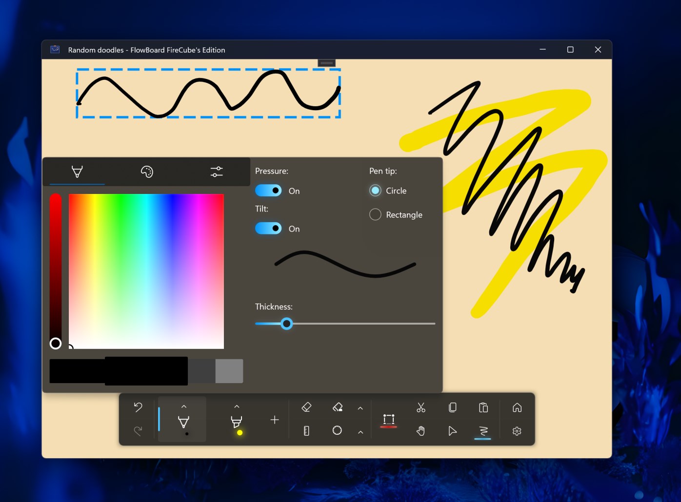Viewport: 681px width, 502px height.
Task: Enable the hand touch input tool
Action: 421,431
